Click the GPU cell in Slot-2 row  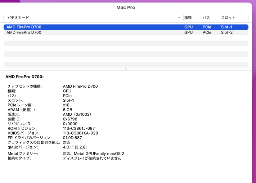tap(188, 32)
